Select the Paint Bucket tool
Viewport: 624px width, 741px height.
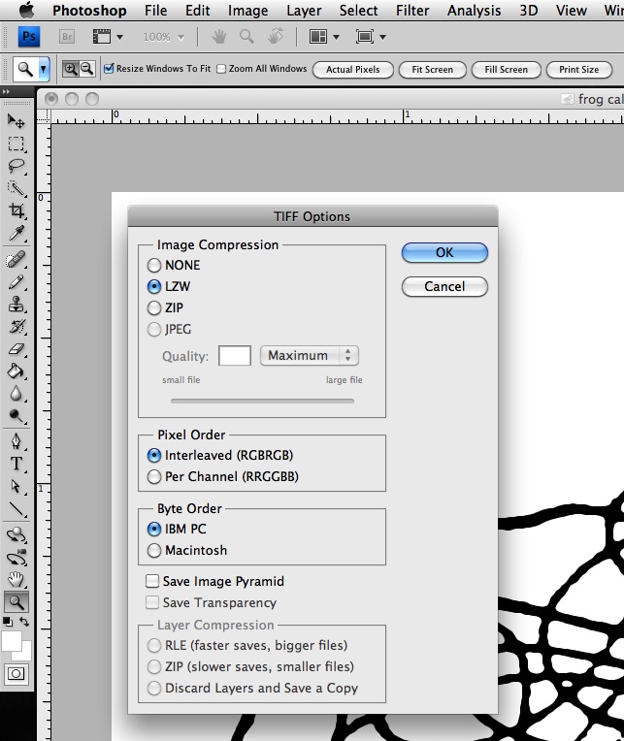click(x=16, y=371)
